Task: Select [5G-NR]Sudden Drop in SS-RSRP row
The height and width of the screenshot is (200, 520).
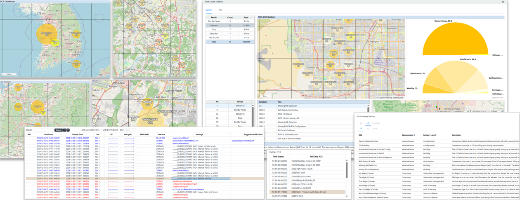Action: coord(307,161)
